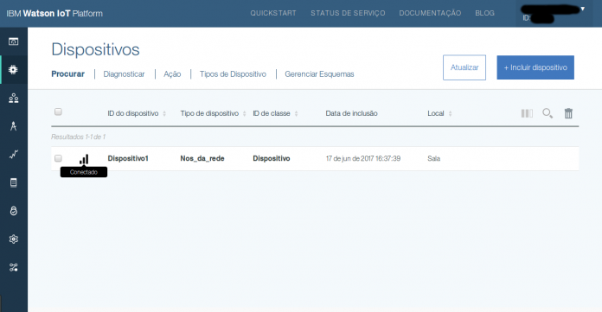Open the Extensions icon at sidebar bottom
This screenshot has width=602, height=312.
pos(14,267)
